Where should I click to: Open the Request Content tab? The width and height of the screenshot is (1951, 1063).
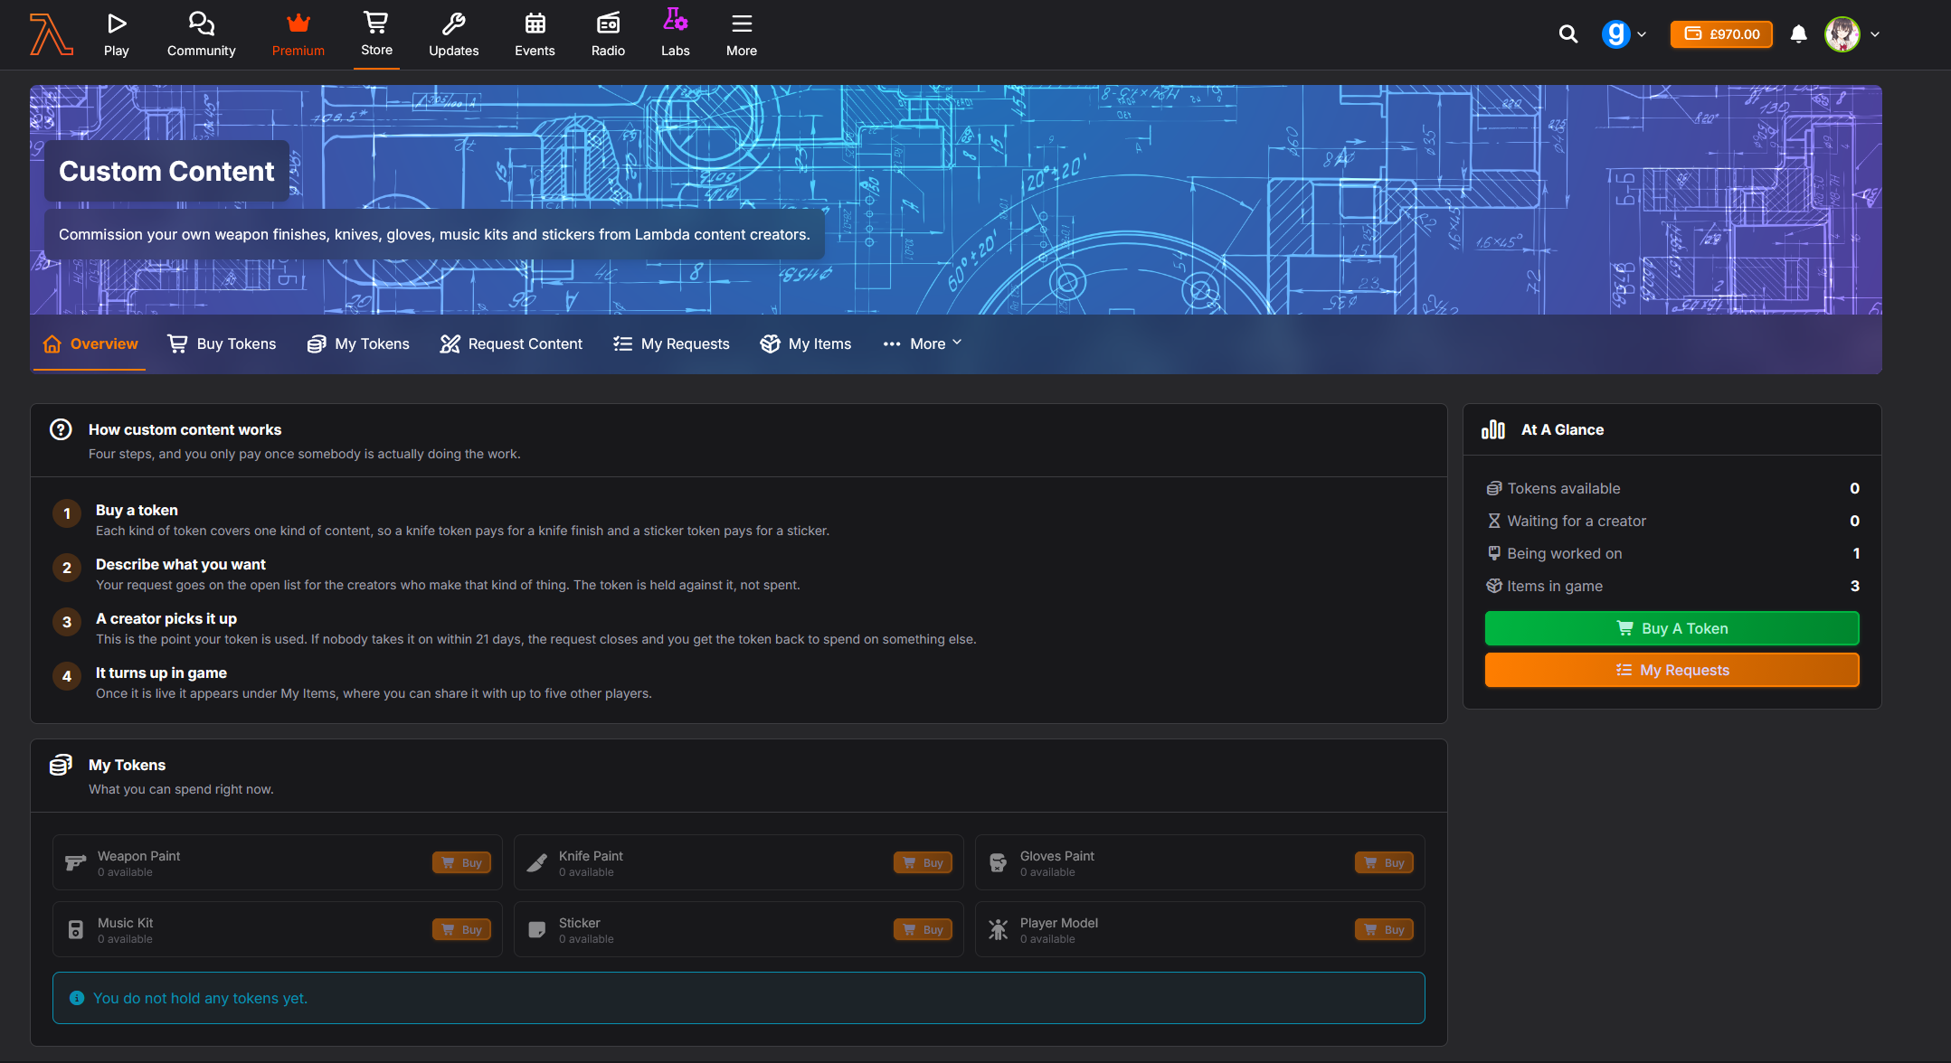click(x=511, y=343)
